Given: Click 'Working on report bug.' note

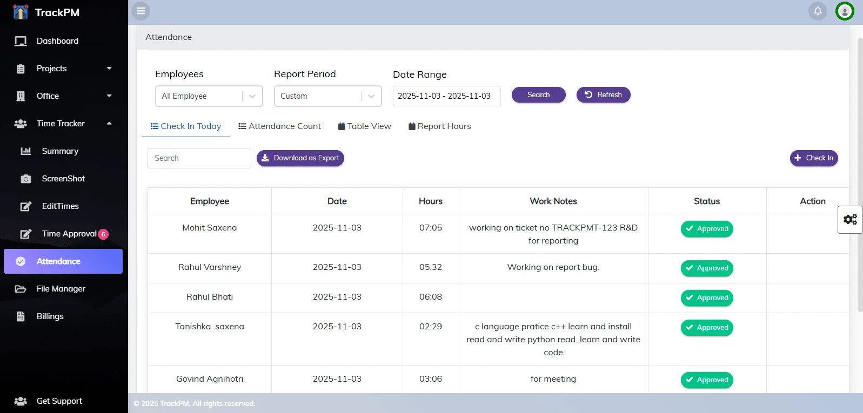Looking at the screenshot, I should [553, 267].
